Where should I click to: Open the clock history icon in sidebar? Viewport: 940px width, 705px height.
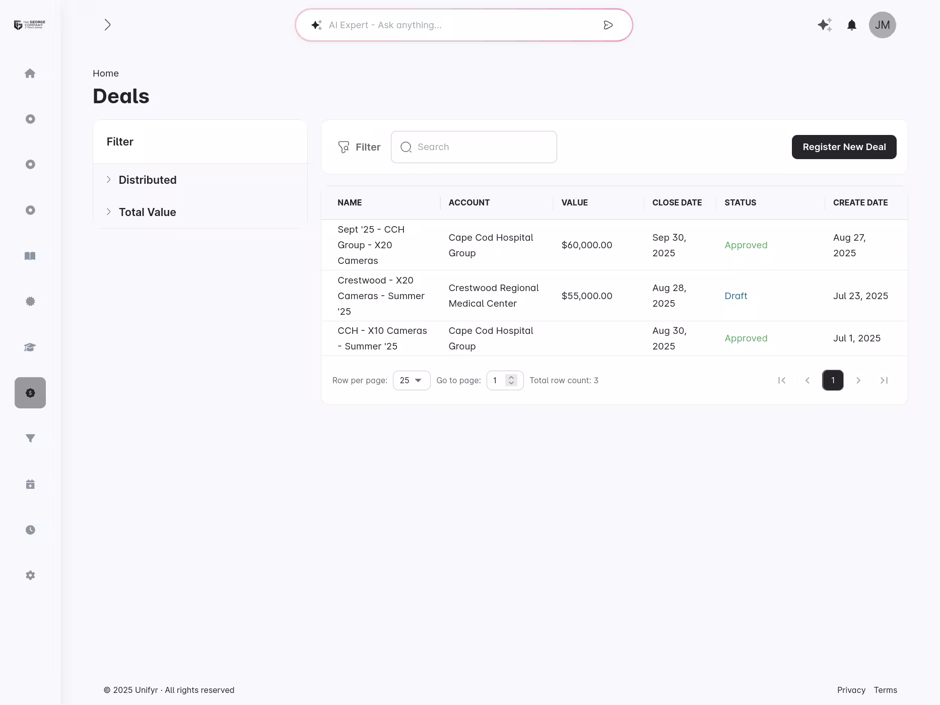30,529
